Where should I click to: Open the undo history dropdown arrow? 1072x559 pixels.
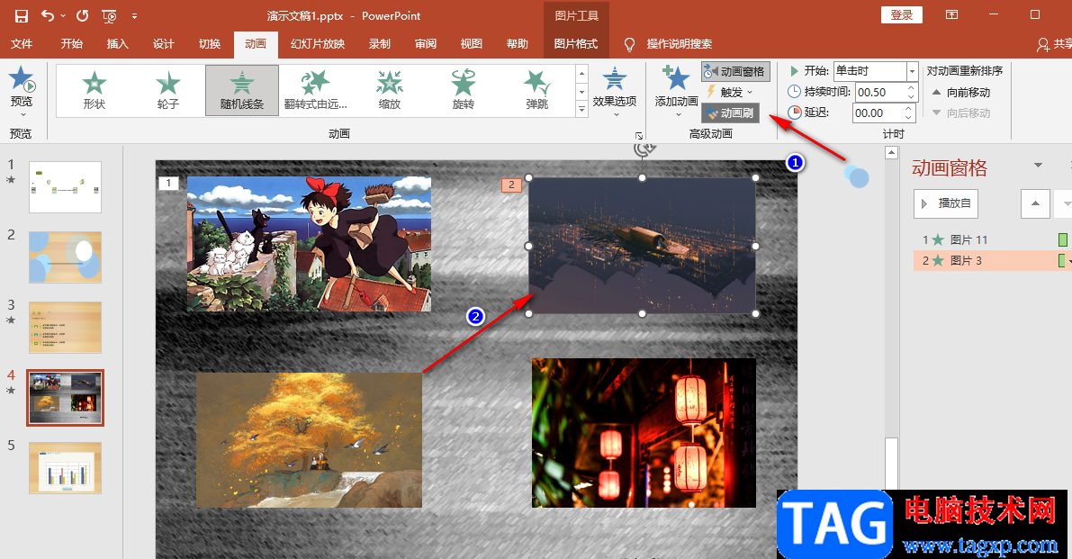tap(63, 15)
